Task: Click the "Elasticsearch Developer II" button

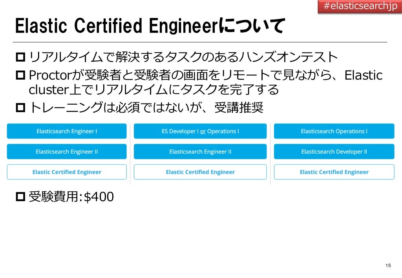Action: (334, 151)
